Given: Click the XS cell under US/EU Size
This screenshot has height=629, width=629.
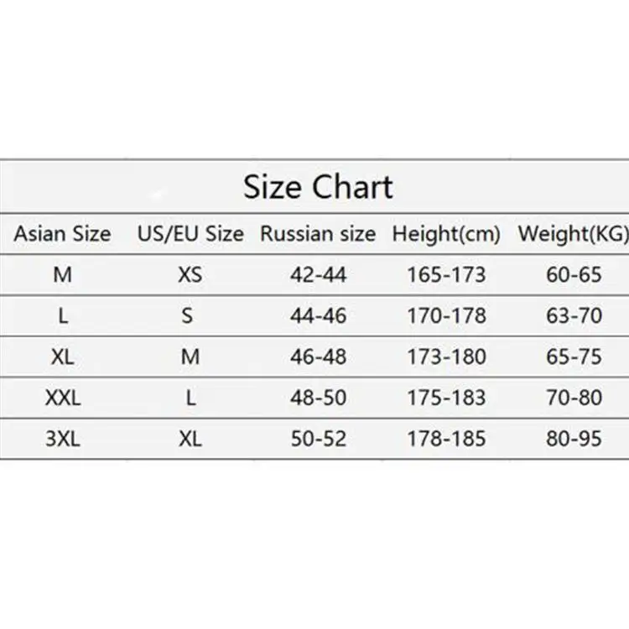Looking at the screenshot, I should 190,274.
